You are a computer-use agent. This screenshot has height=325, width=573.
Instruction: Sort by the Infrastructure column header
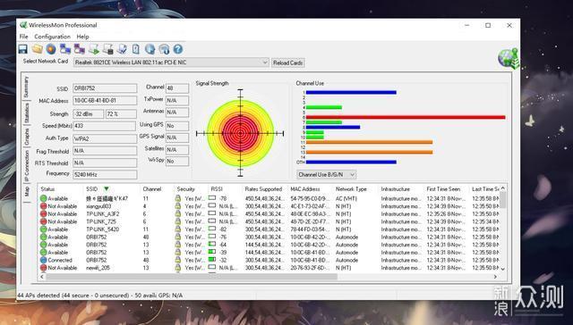tap(396, 189)
